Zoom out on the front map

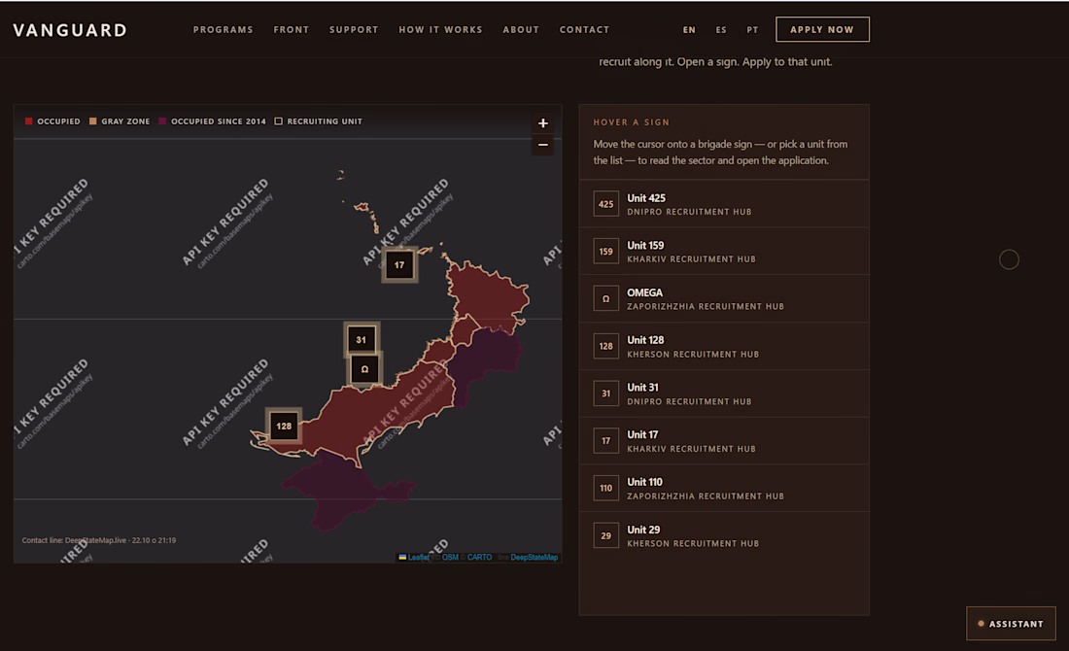(542, 145)
